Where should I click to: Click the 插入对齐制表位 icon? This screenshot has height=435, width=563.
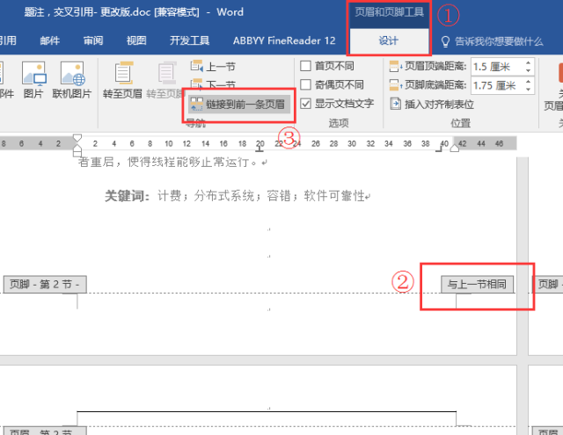click(395, 104)
